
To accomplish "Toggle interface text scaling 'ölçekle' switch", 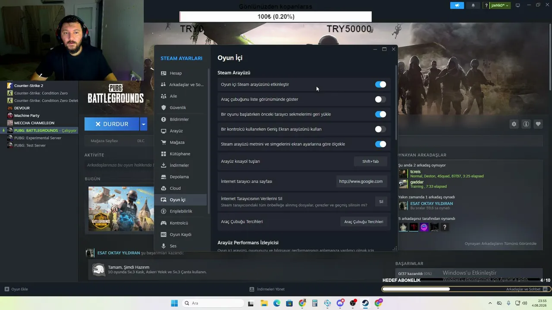I will pos(380,144).
